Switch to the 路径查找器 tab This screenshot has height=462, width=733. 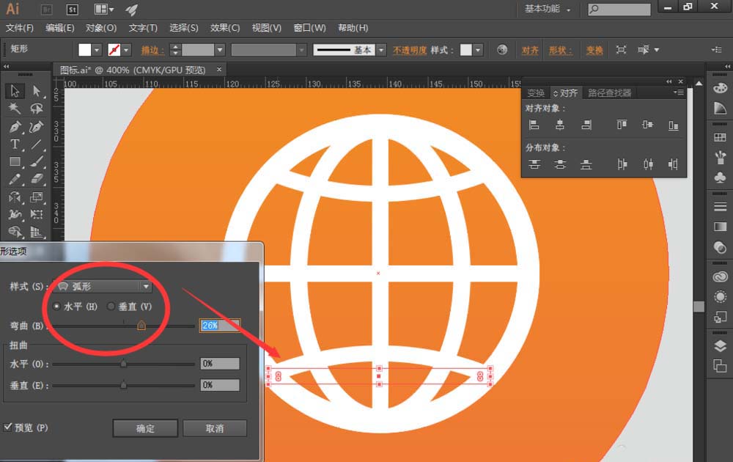[609, 93]
